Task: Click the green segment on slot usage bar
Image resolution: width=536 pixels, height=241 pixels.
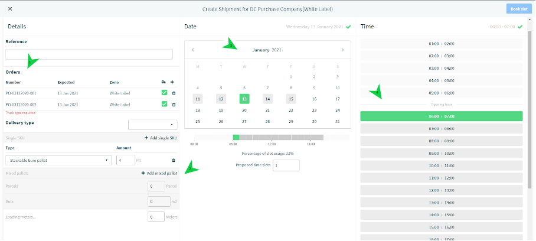Action: click(x=236, y=137)
